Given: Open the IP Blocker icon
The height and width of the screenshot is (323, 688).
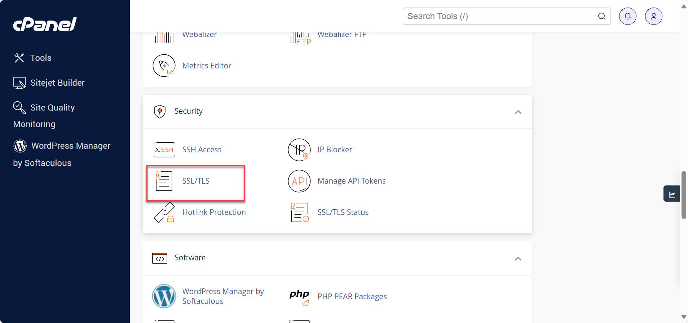Looking at the screenshot, I should pyautogui.click(x=299, y=150).
